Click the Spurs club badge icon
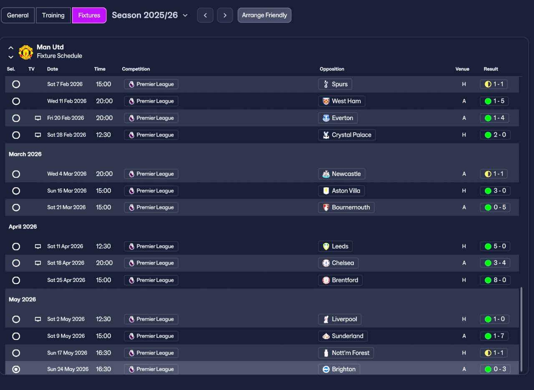534x390 pixels. tap(326, 84)
